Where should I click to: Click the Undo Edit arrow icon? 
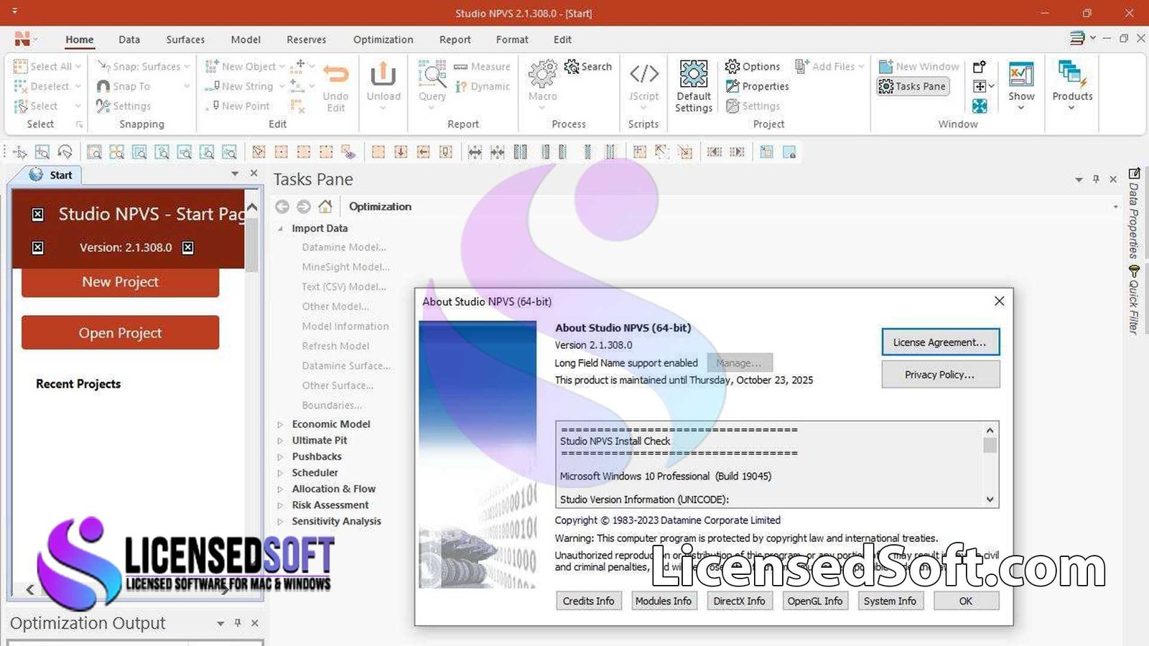[x=335, y=74]
